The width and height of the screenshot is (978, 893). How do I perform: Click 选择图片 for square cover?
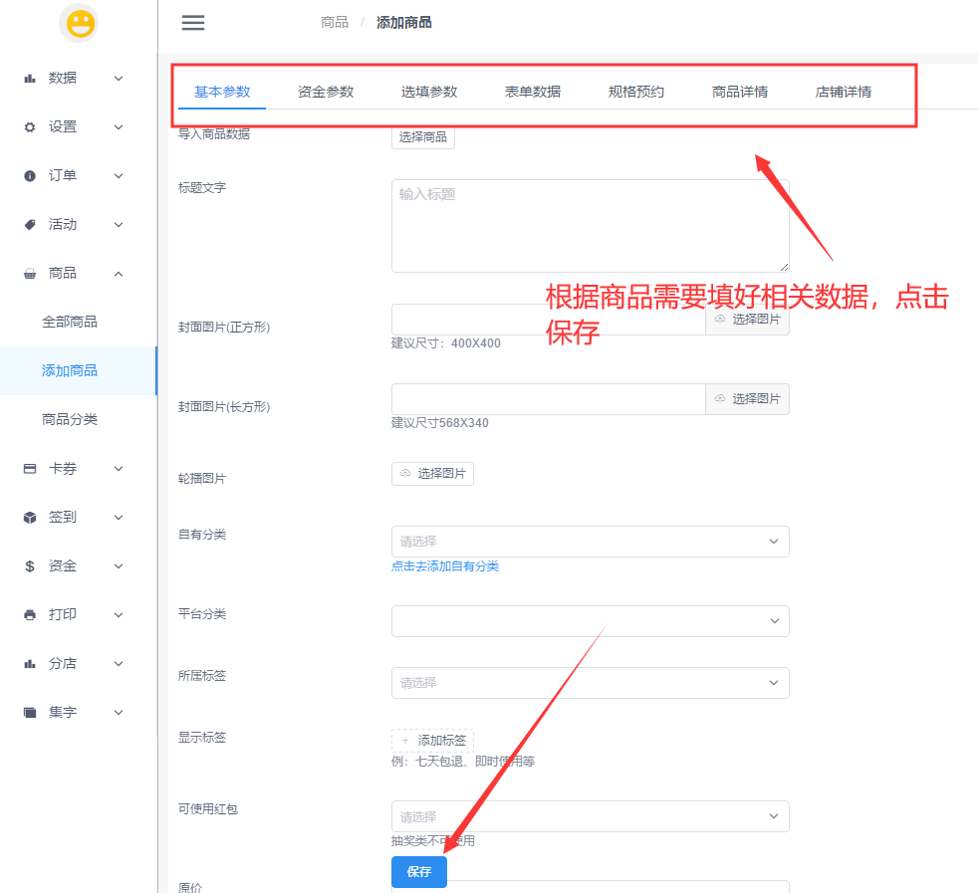point(747,320)
